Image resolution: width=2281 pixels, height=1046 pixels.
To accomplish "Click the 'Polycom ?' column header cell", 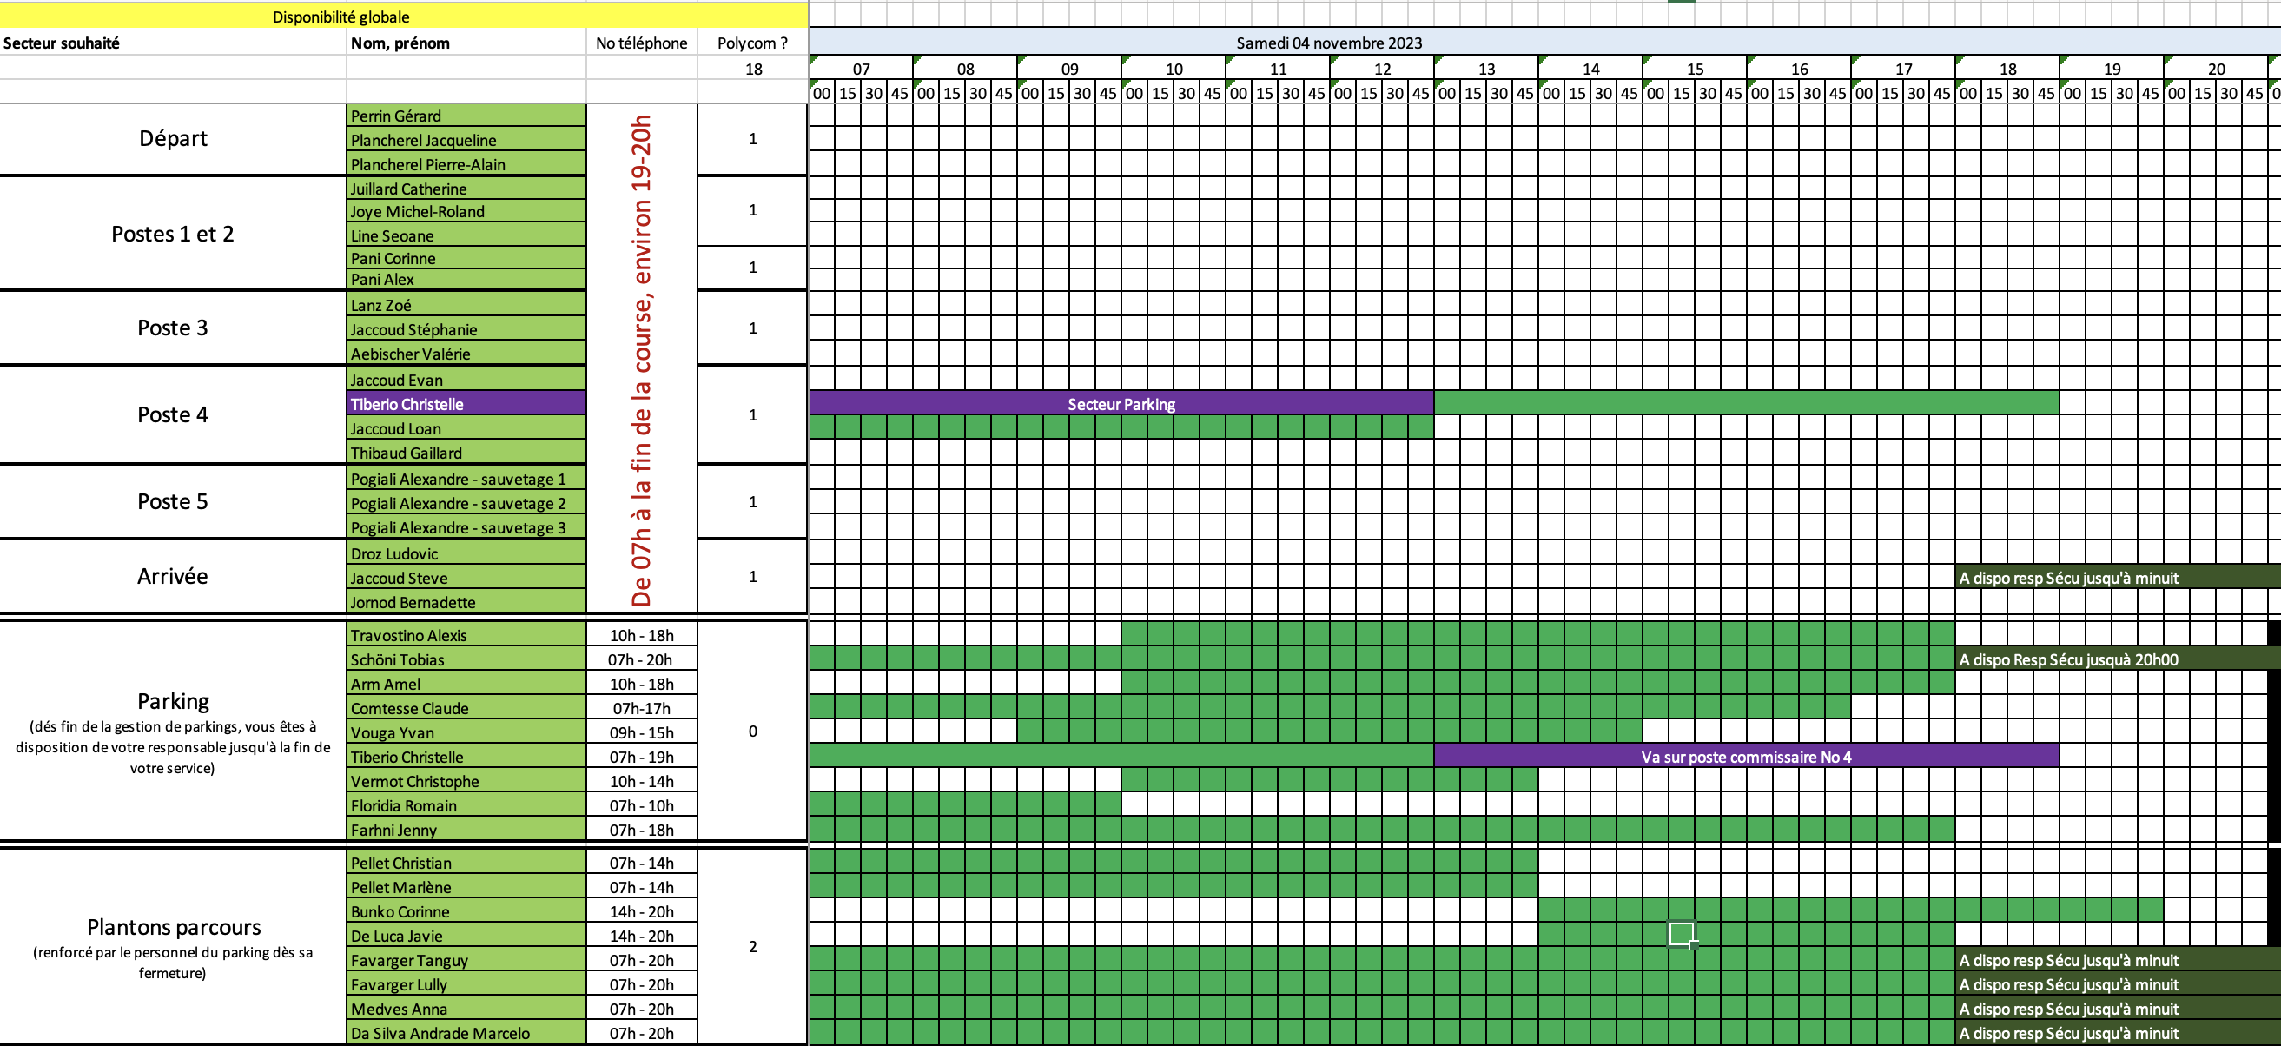I will click(x=751, y=43).
